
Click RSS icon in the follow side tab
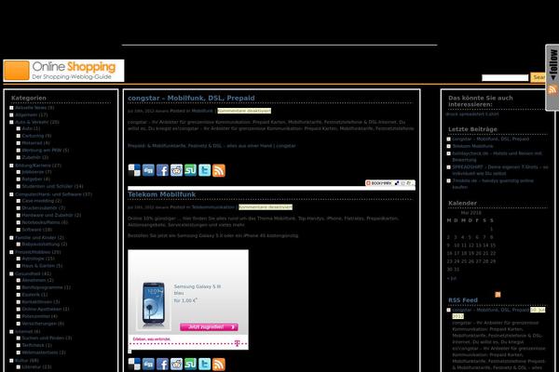click(x=552, y=89)
